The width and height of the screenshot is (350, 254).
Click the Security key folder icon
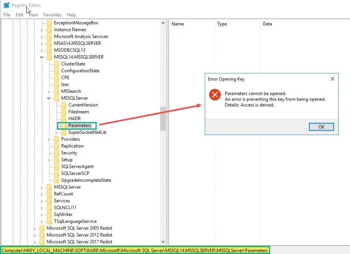[57, 153]
